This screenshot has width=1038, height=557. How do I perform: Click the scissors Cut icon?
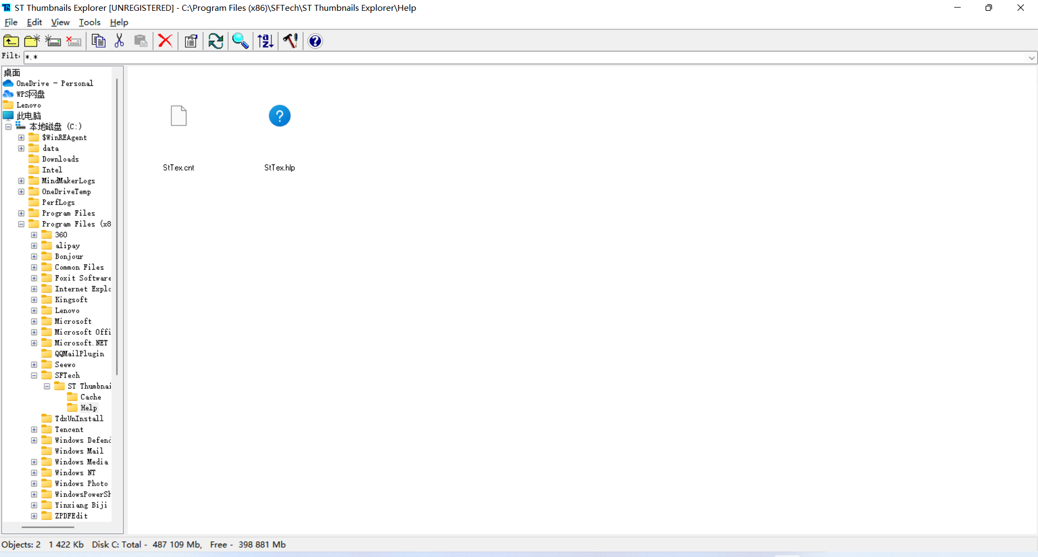[x=119, y=41]
